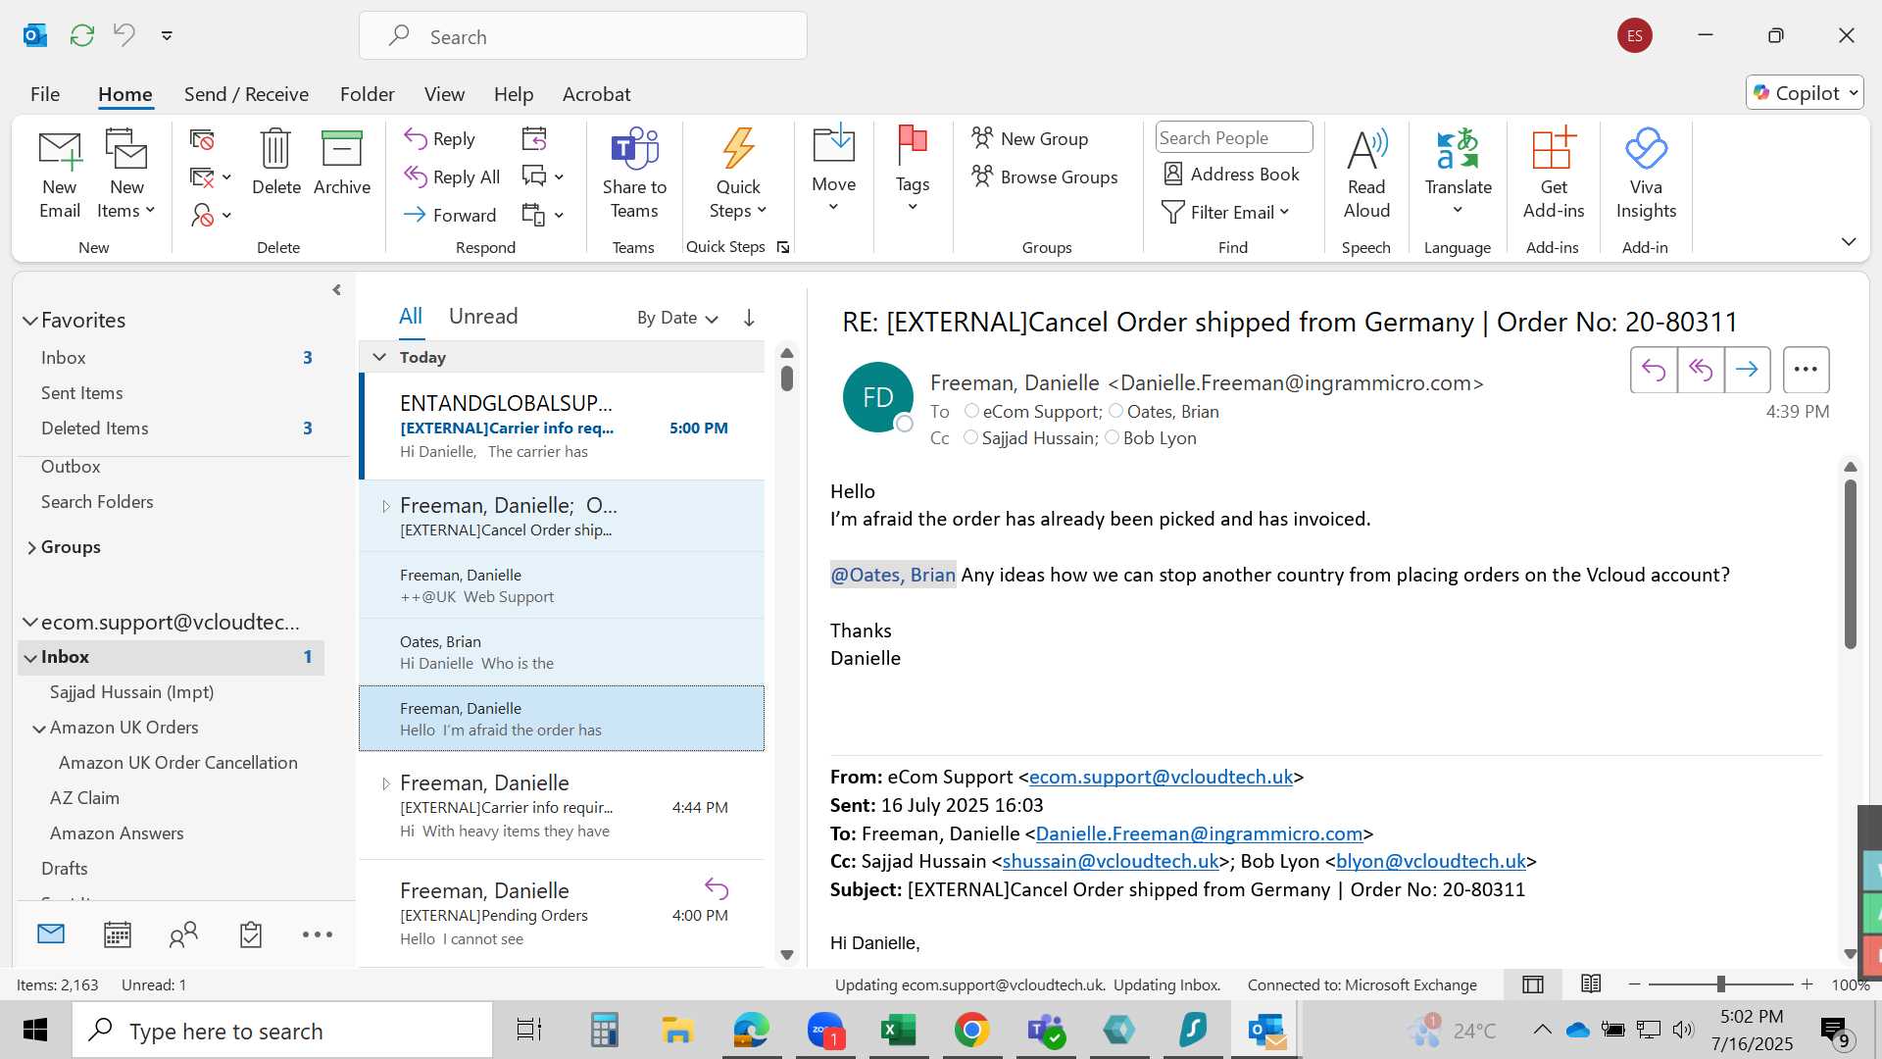
Task: Open the Help tab
Action: tap(514, 94)
